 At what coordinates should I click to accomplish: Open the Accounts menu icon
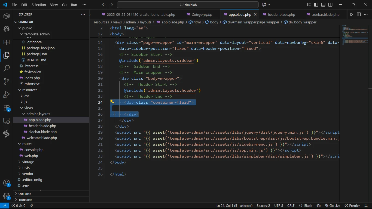click(7, 183)
